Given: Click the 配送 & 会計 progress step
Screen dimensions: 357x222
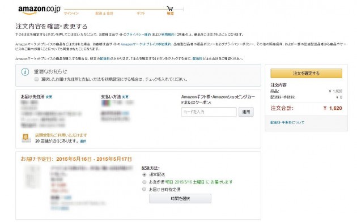Looking at the screenshot, I should (x=104, y=13).
